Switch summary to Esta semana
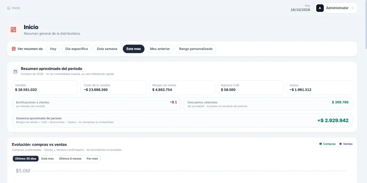Screen dimensions: 367x183 click(107, 49)
